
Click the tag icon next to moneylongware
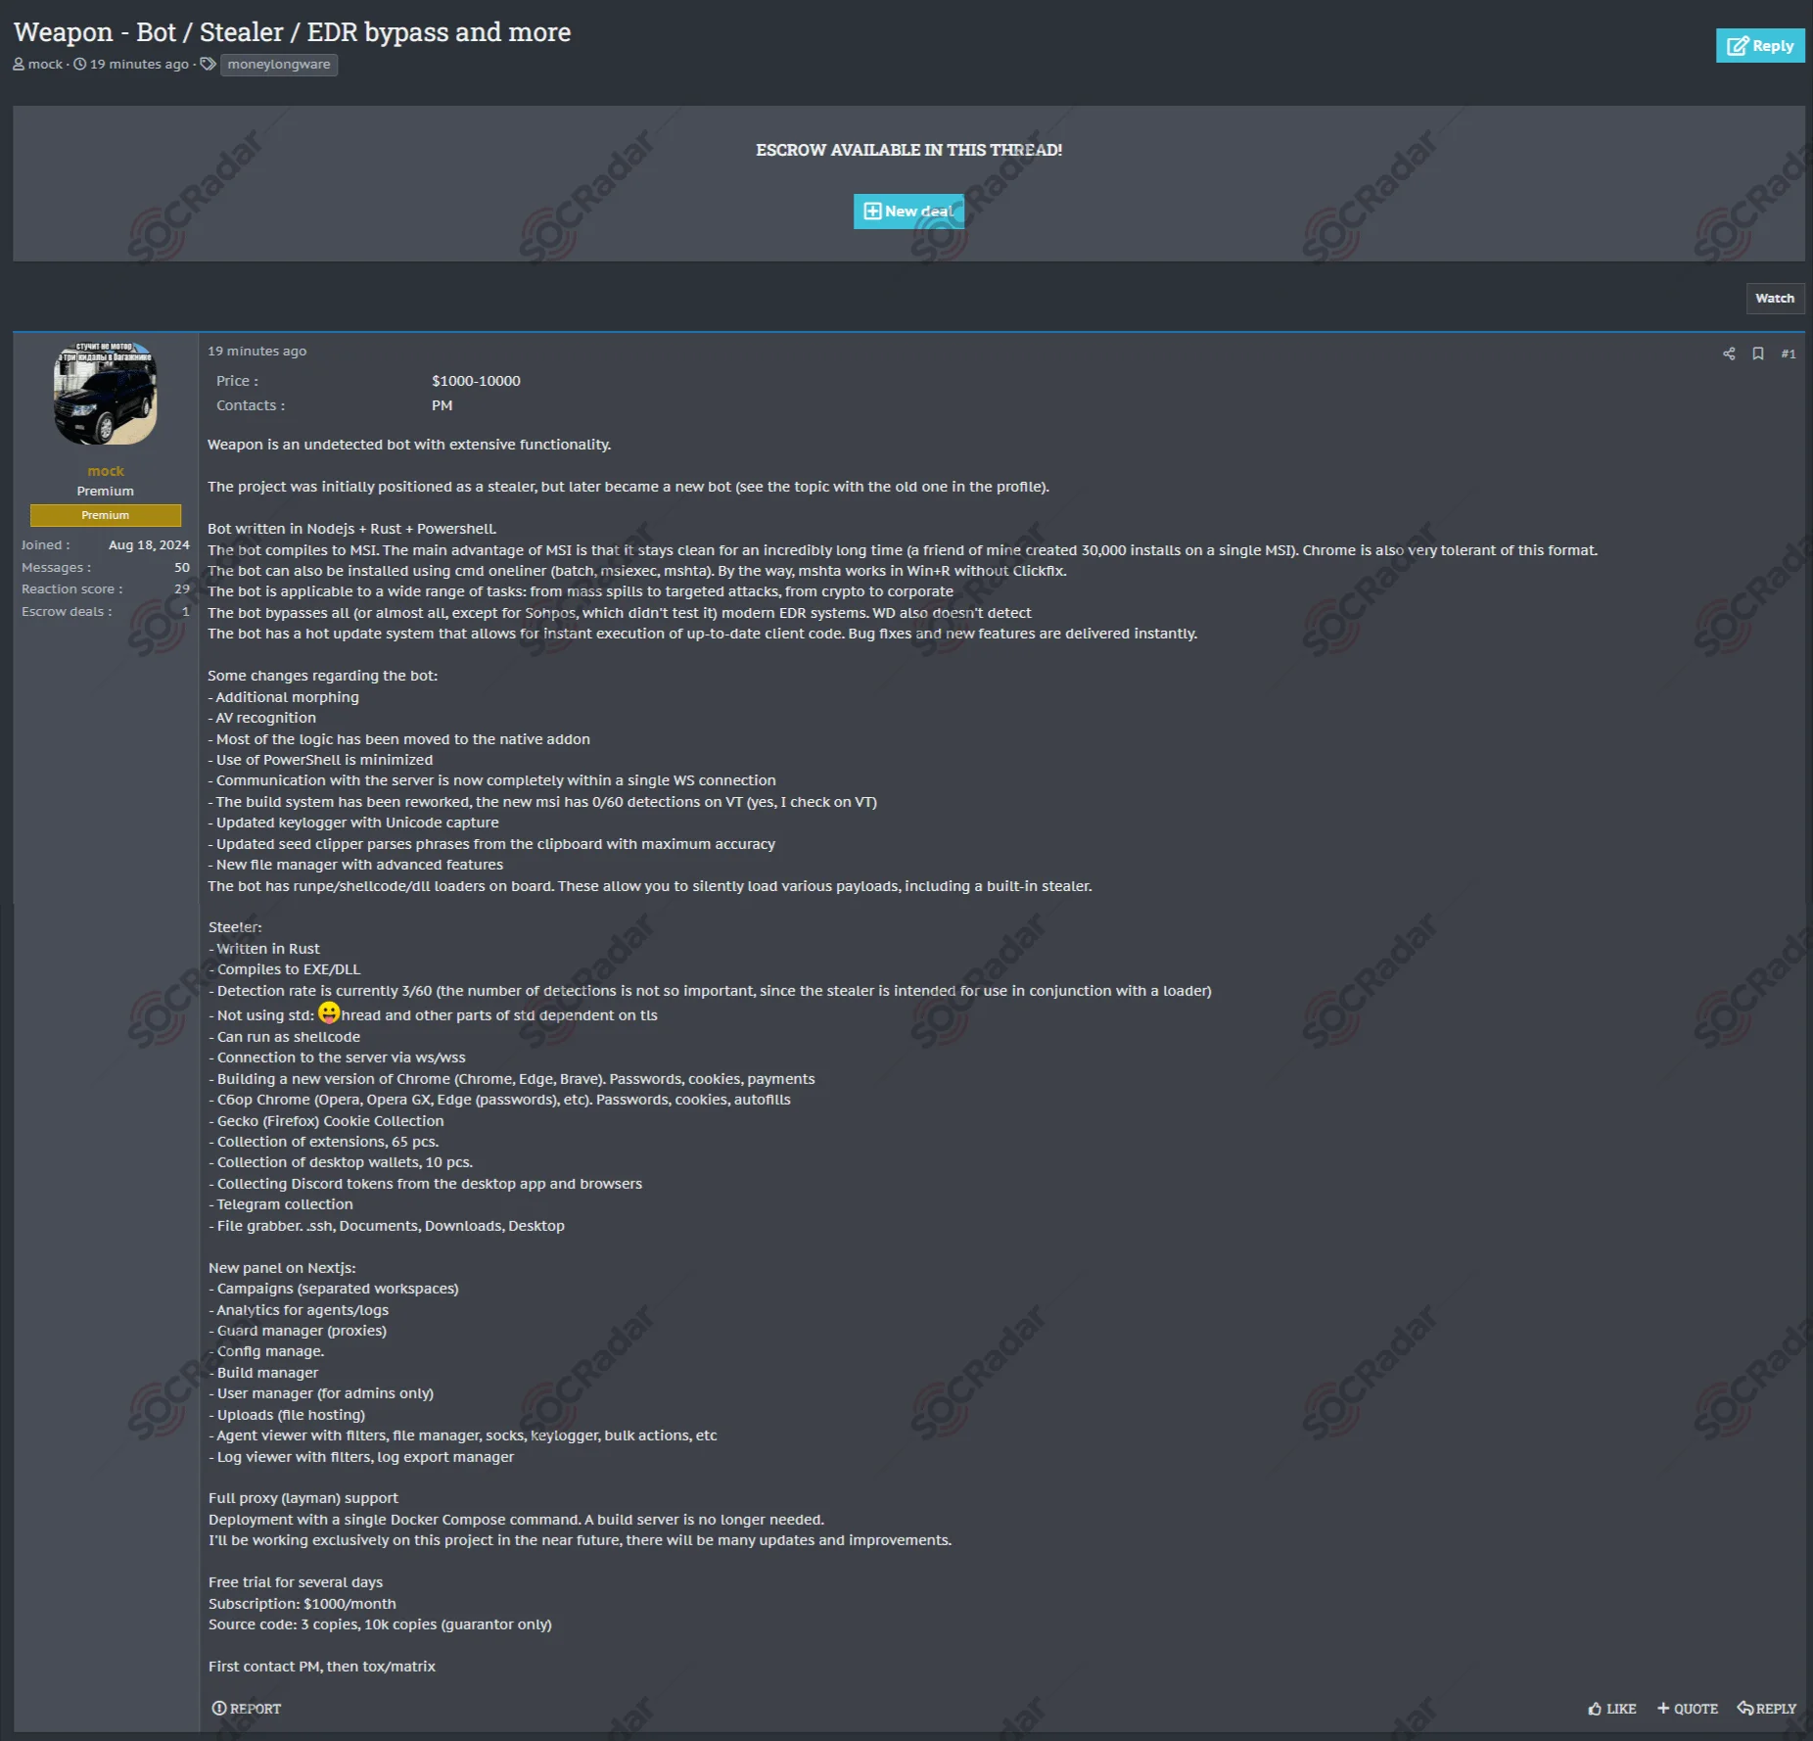point(208,65)
